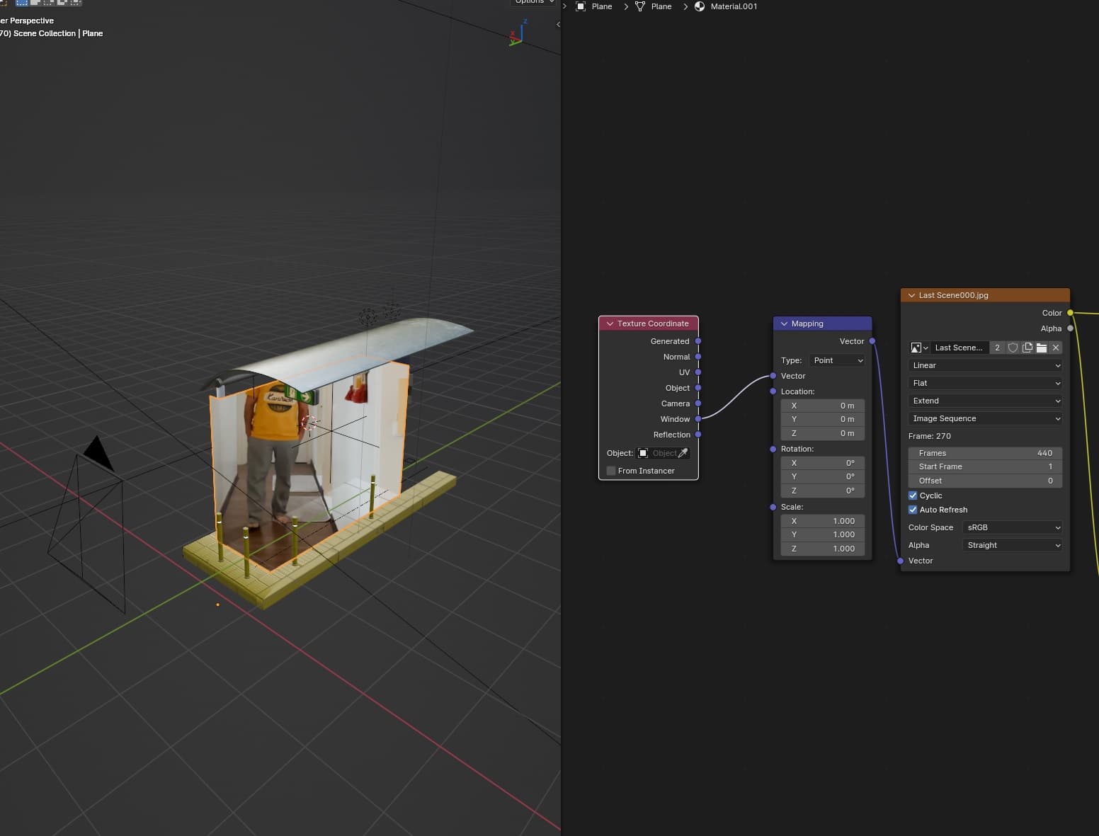
Task: Click the Rotation X field
Action: point(823,463)
